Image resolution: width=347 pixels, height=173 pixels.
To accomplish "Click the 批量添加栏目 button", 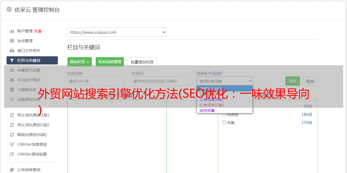I will pyautogui.click(x=142, y=62).
